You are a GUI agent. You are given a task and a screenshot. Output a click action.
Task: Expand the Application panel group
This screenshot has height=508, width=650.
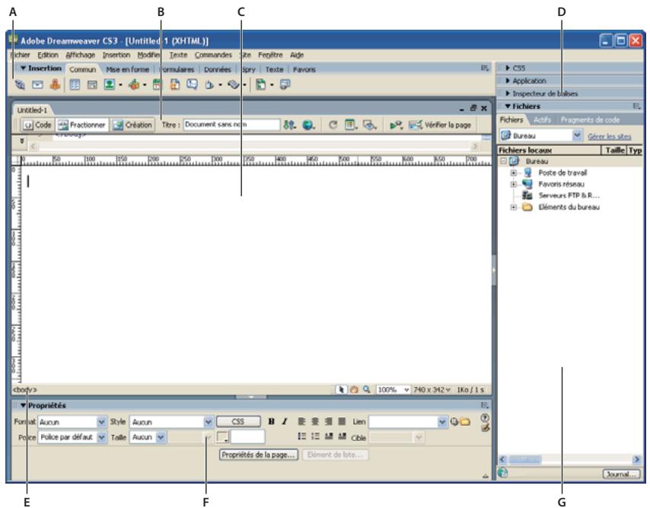508,81
